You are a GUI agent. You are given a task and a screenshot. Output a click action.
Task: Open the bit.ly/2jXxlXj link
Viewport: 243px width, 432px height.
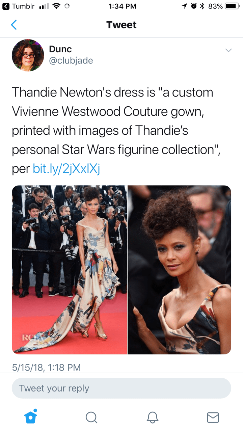(x=66, y=169)
